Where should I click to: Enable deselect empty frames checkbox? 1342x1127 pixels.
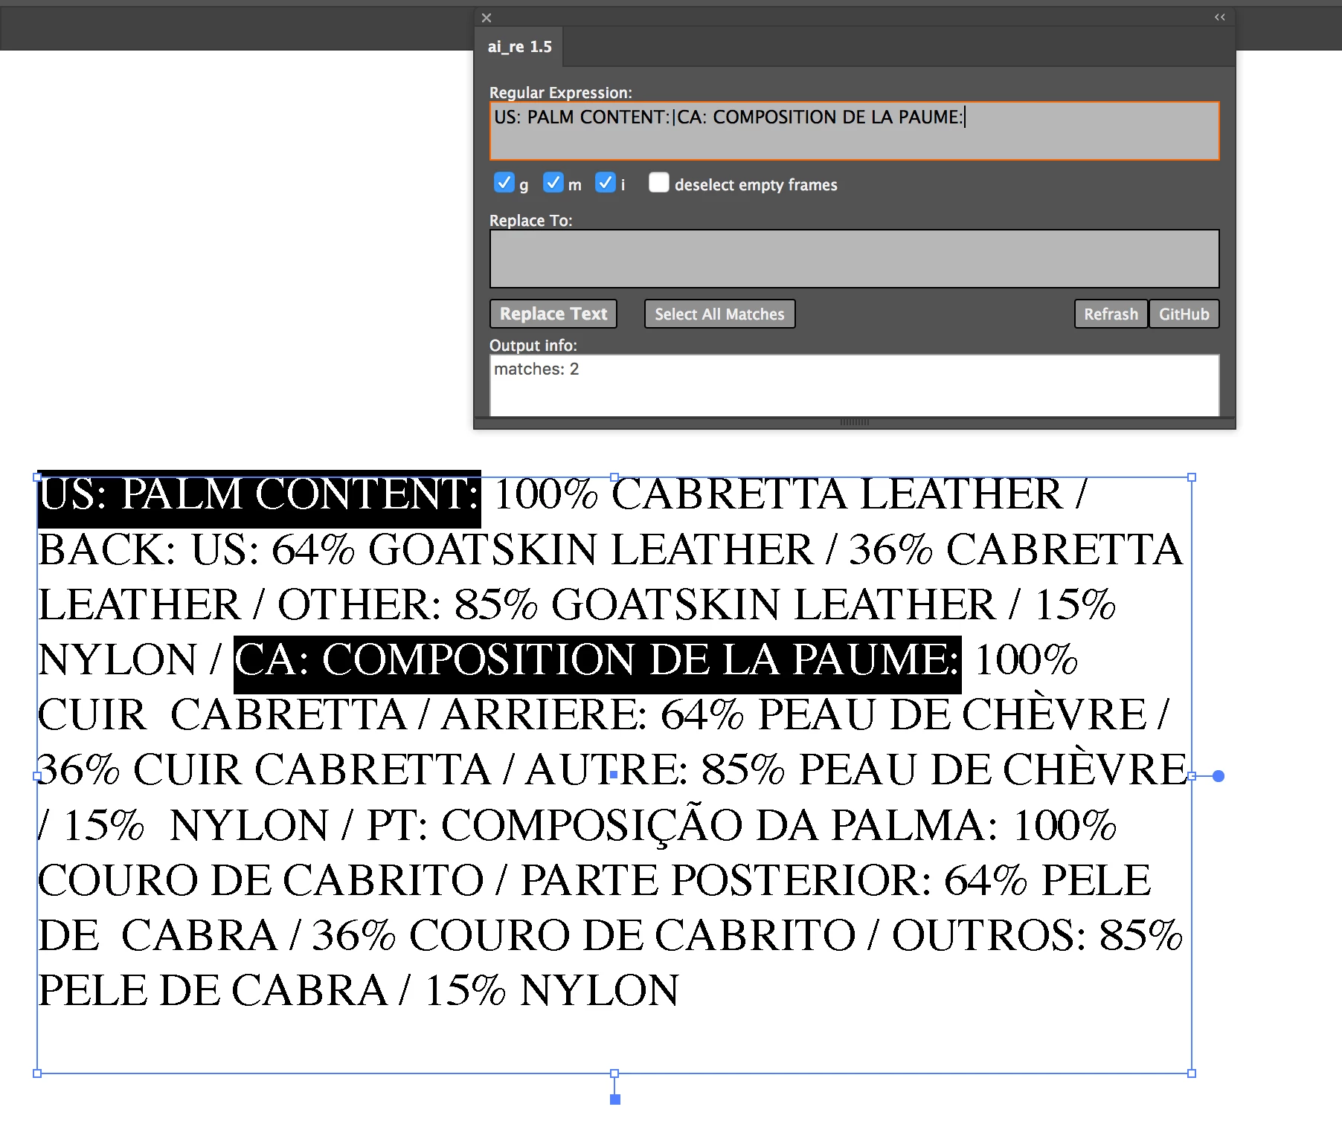pos(658,183)
